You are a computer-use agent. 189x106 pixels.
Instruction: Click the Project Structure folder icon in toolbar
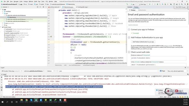tap(171, 4)
